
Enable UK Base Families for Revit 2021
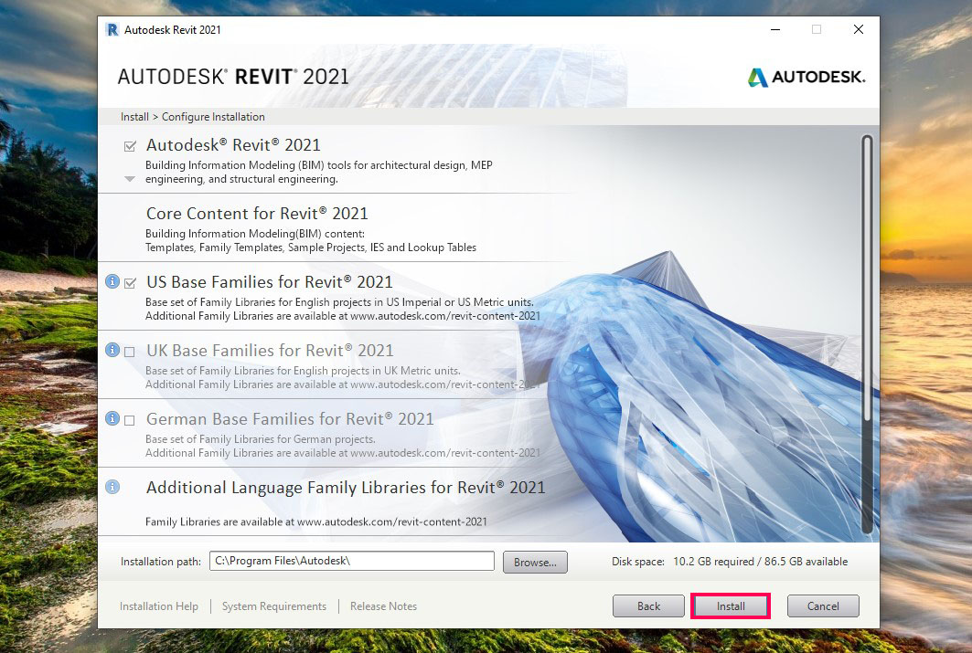tap(130, 351)
